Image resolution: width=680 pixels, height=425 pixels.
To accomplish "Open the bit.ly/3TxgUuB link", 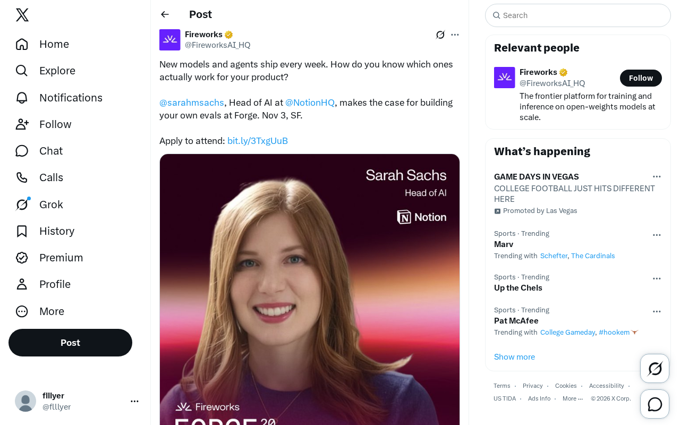I will click(x=258, y=141).
